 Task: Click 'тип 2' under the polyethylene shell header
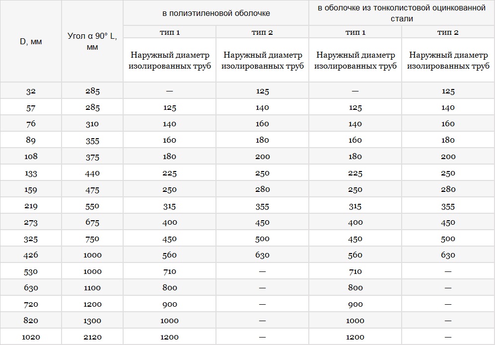tap(262, 32)
